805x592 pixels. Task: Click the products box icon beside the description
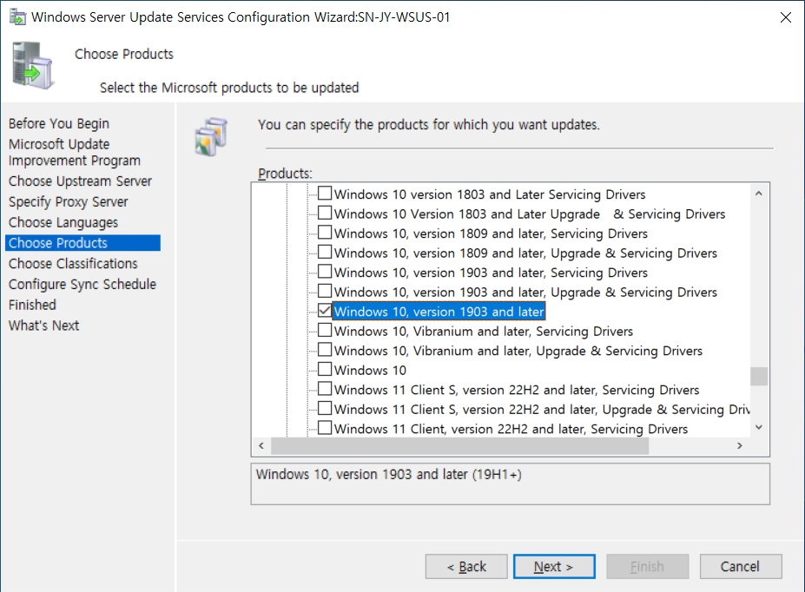211,136
